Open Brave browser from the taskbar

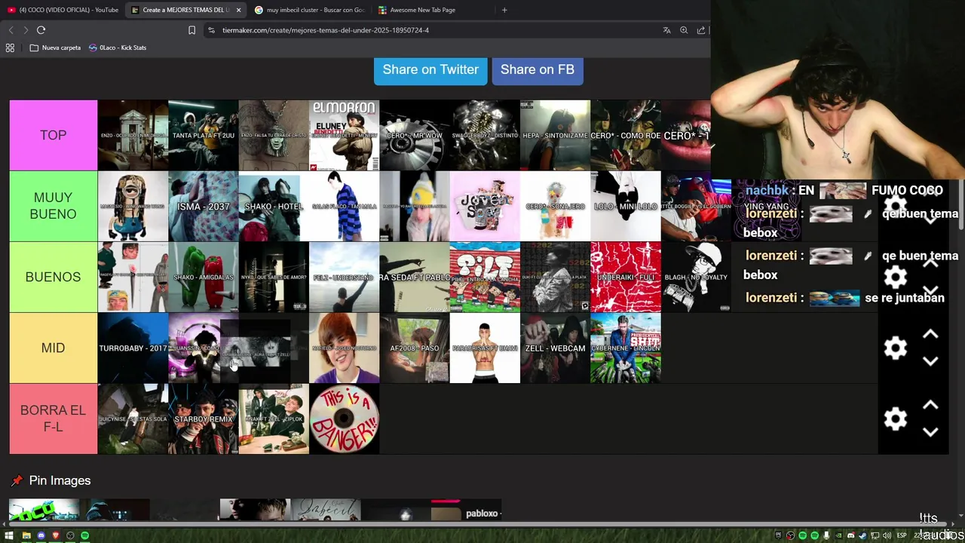(x=55, y=535)
